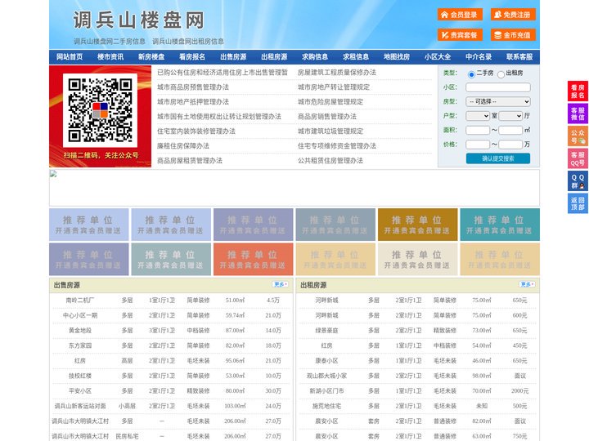Click the broken banner image icon
The image size is (589, 441).
(x=53, y=173)
